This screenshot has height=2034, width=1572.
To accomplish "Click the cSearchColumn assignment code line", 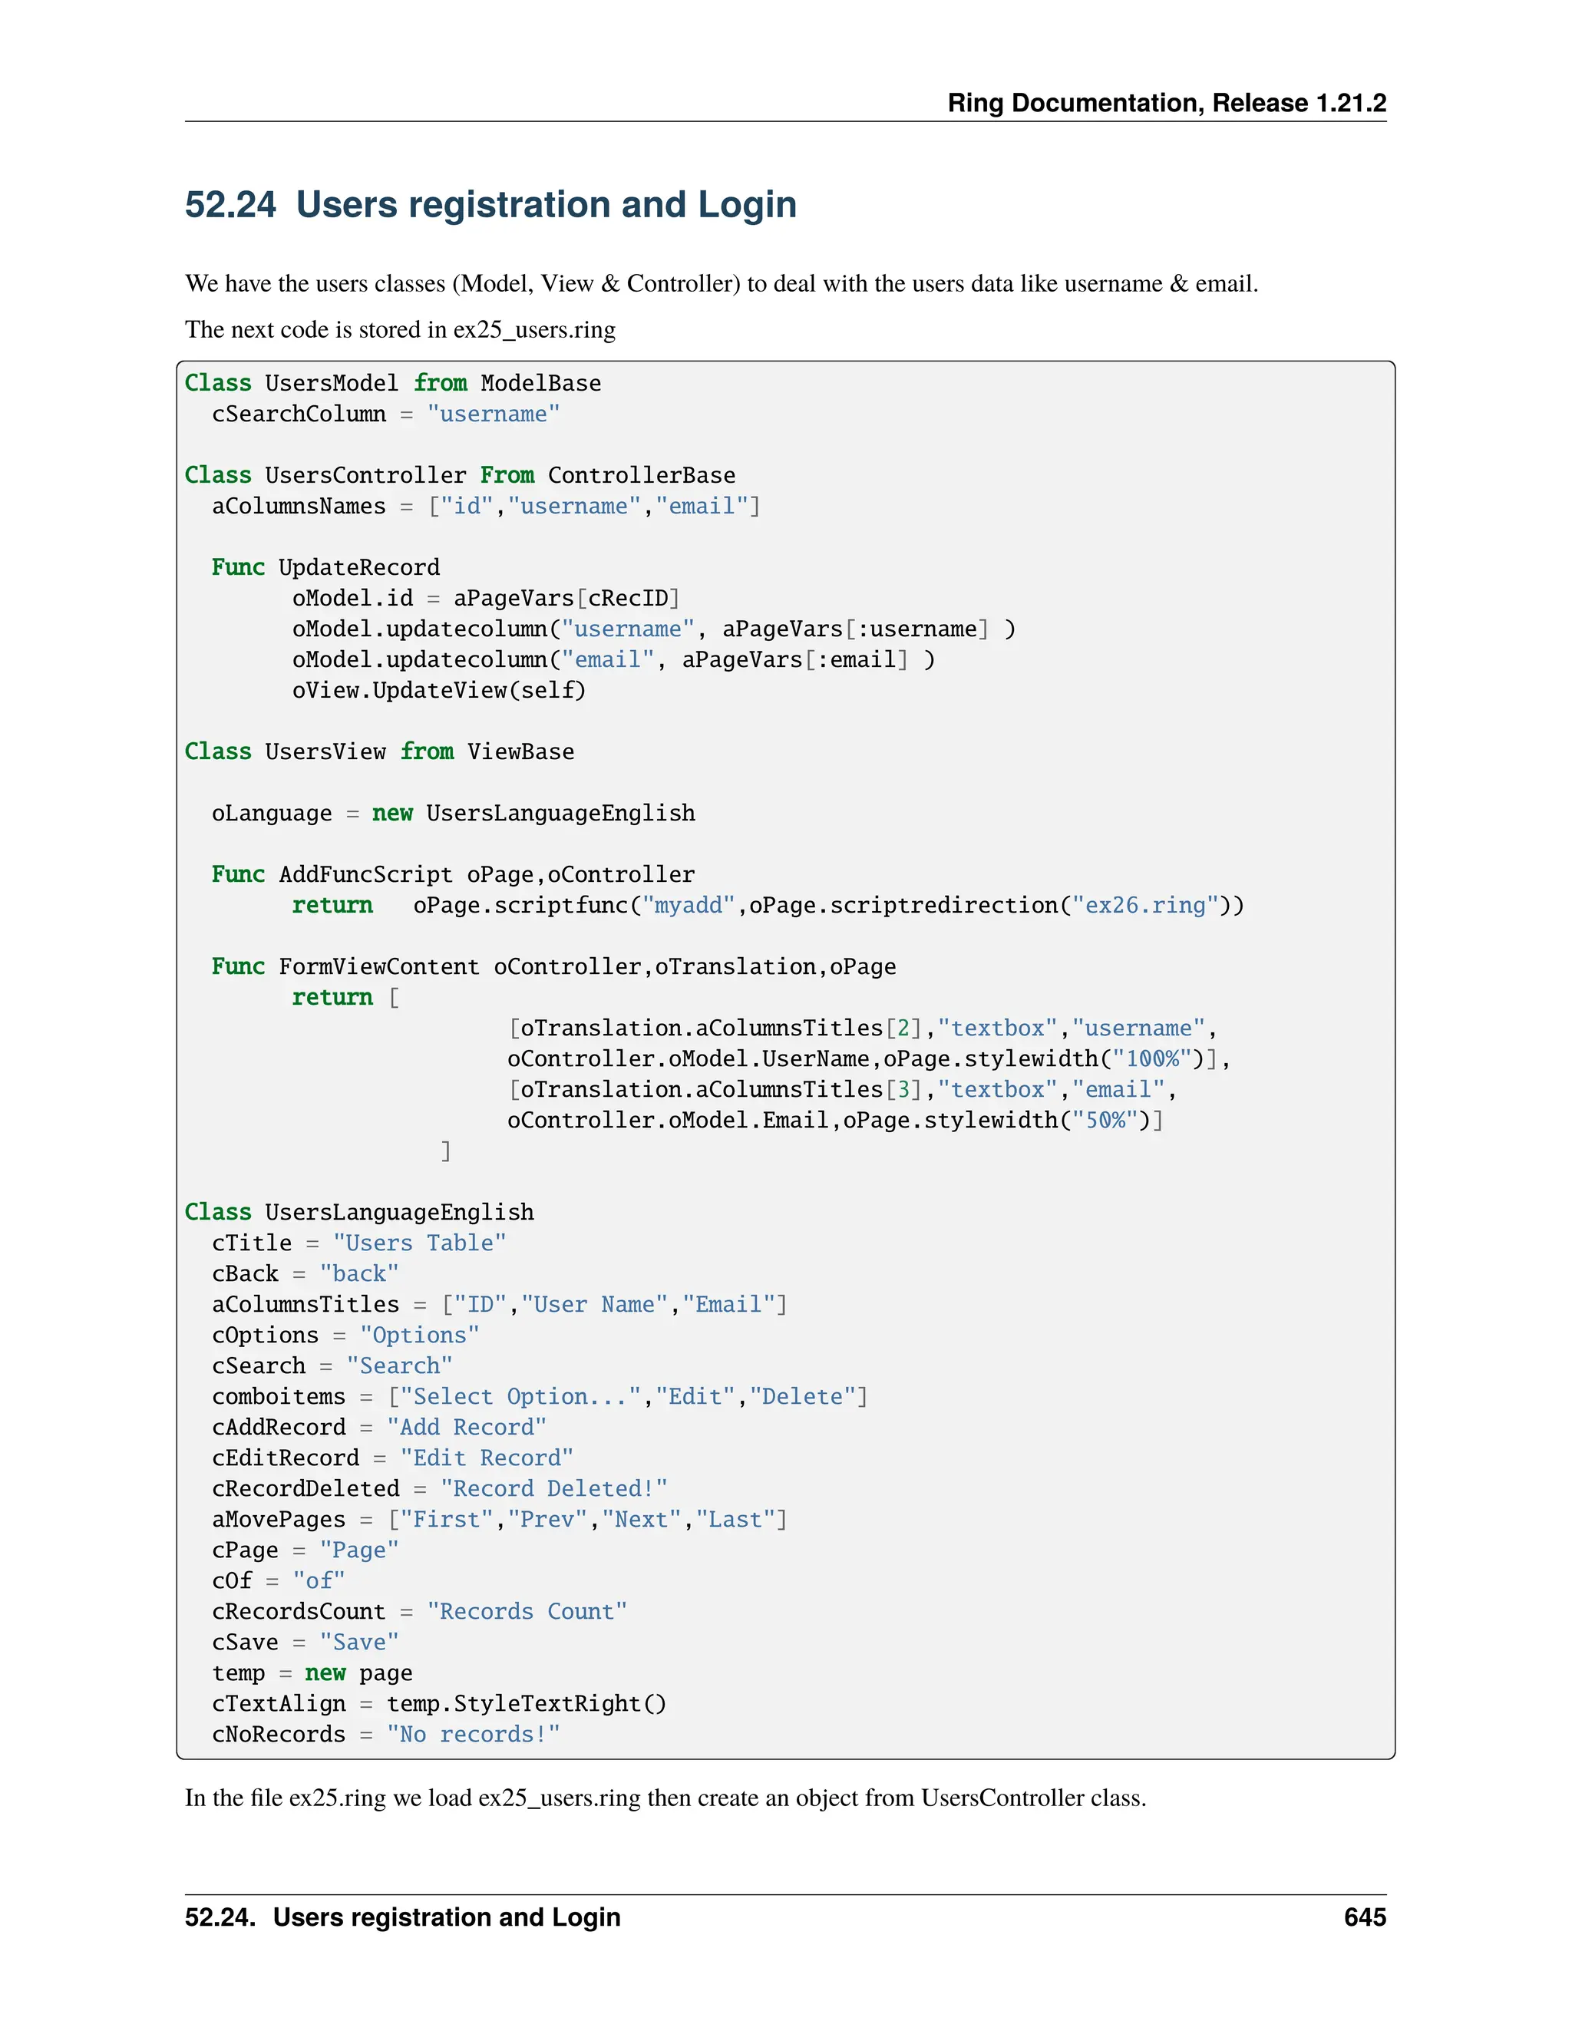I will [x=385, y=414].
